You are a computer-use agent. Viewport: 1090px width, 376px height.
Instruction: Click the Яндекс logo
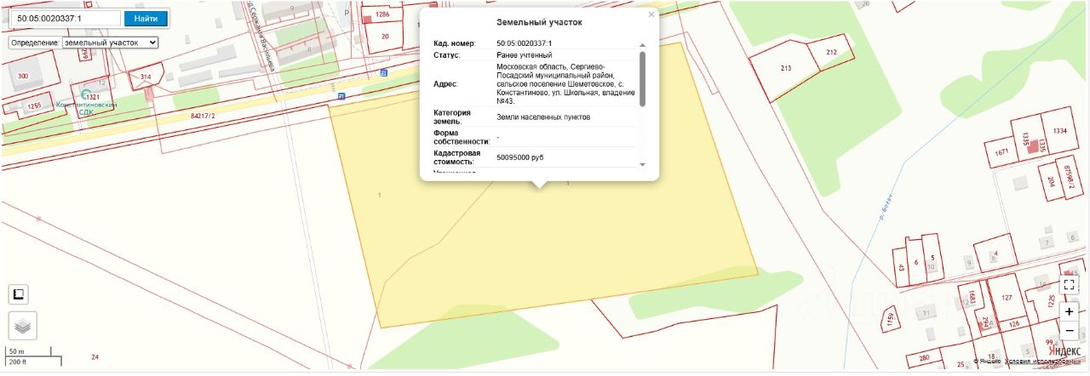[x=1064, y=350]
